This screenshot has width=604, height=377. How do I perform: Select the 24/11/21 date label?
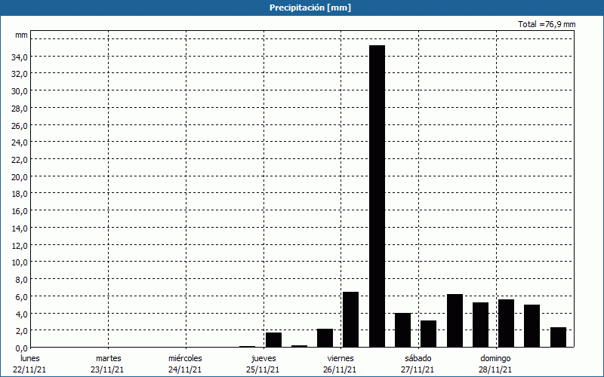185,369
